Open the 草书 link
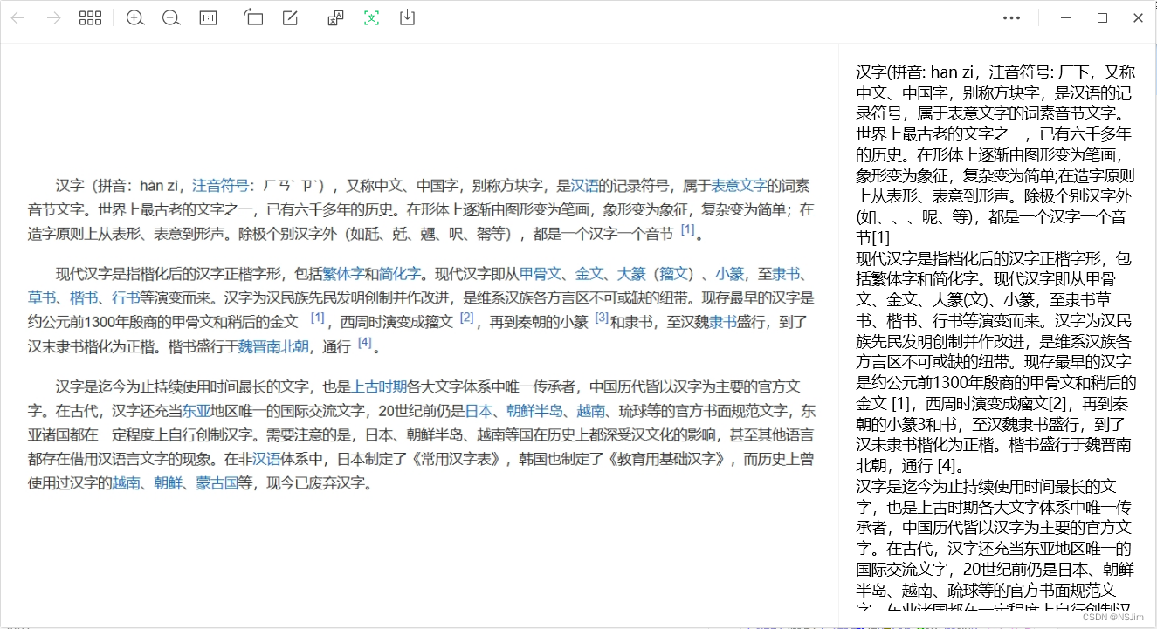1157x629 pixels. [42, 297]
